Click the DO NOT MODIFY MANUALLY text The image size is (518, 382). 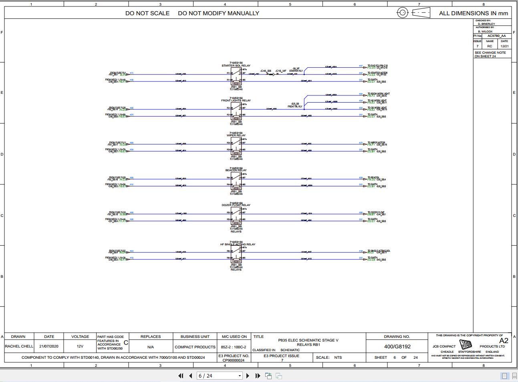pyautogui.click(x=218, y=13)
